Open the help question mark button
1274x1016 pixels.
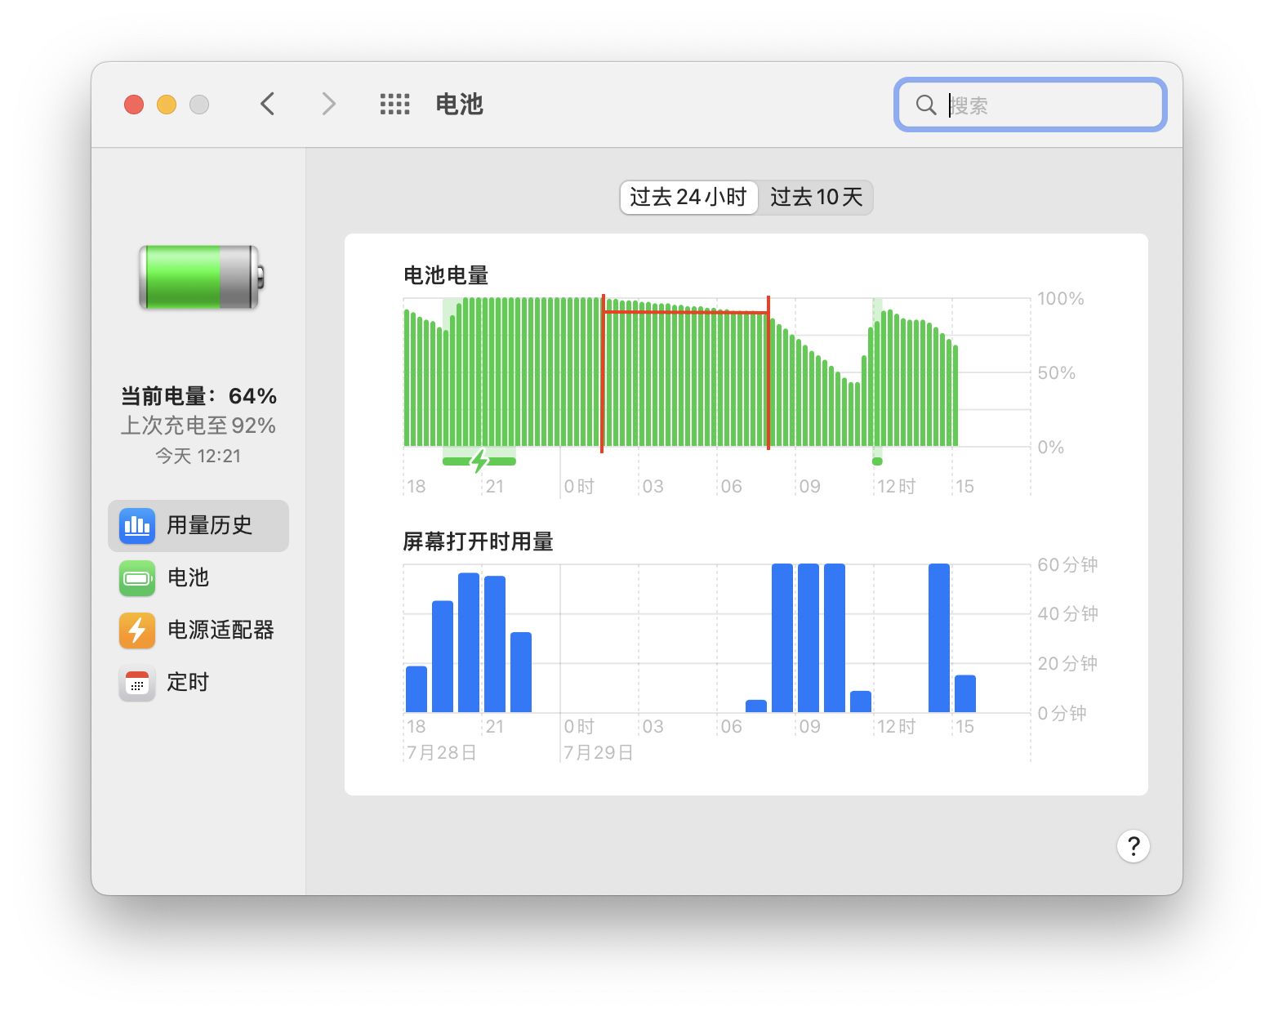(1133, 846)
